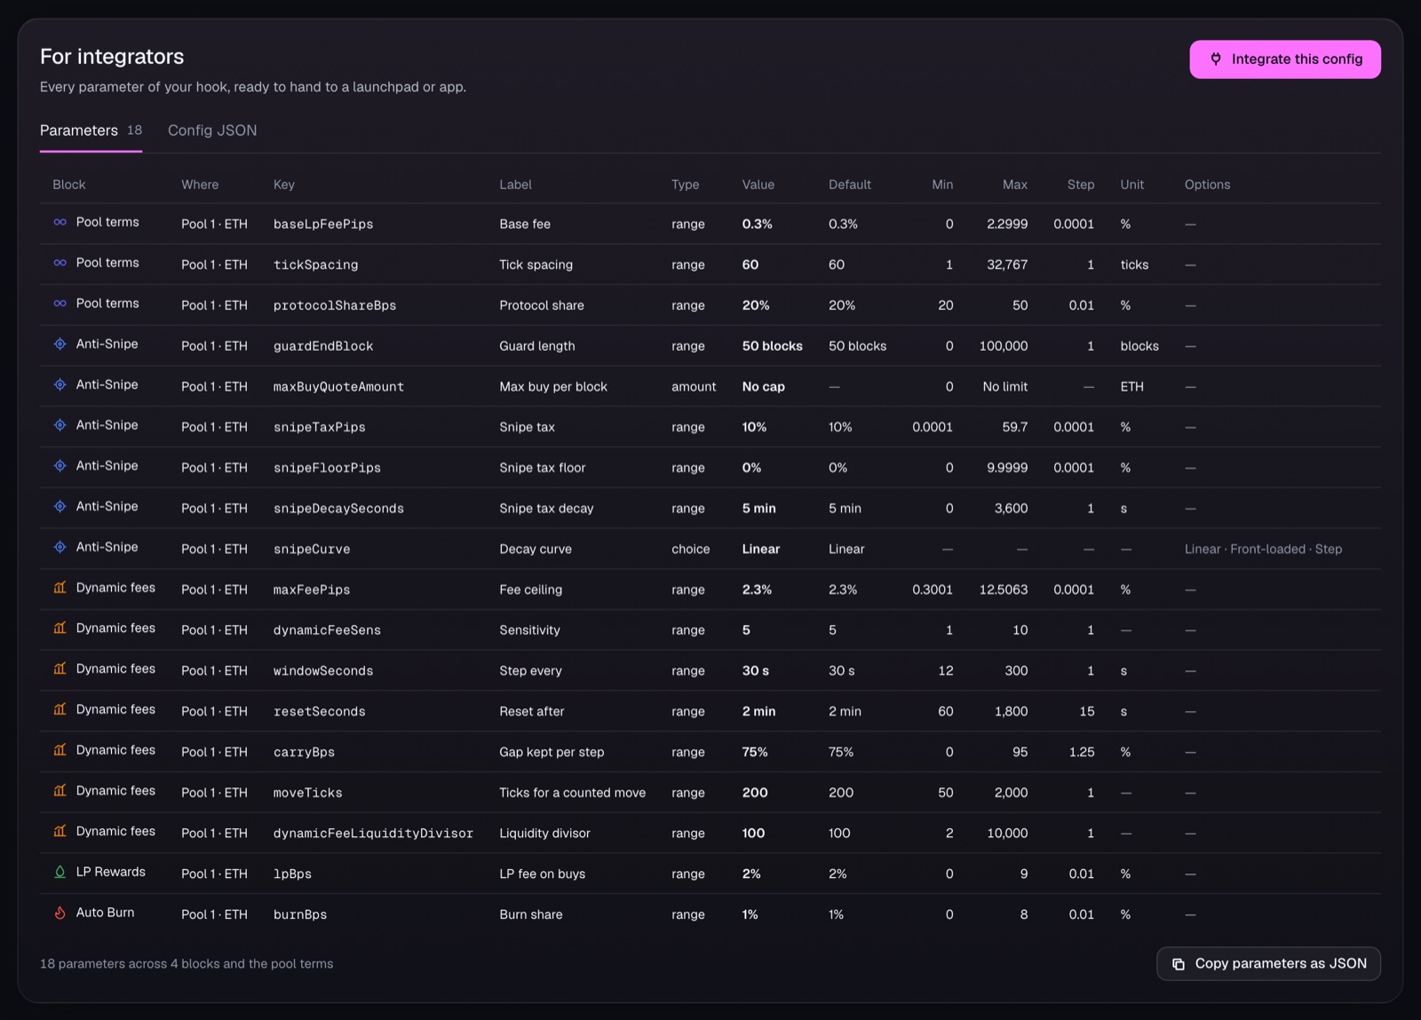Click the Dynamic fees icon in dynamicFeeSens row
Viewport: 1421px width, 1020px height.
click(60, 628)
